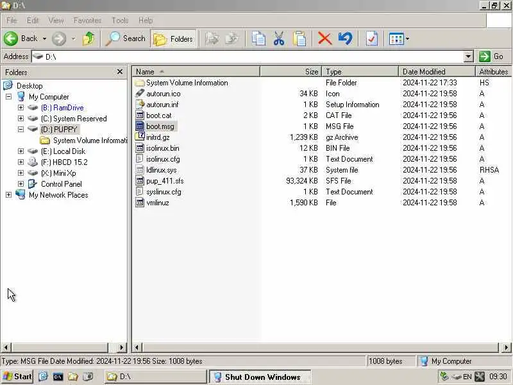The width and height of the screenshot is (513, 385).
Task: Select (F:) HBCD 15.2 drive in tree
Action: tap(64, 162)
